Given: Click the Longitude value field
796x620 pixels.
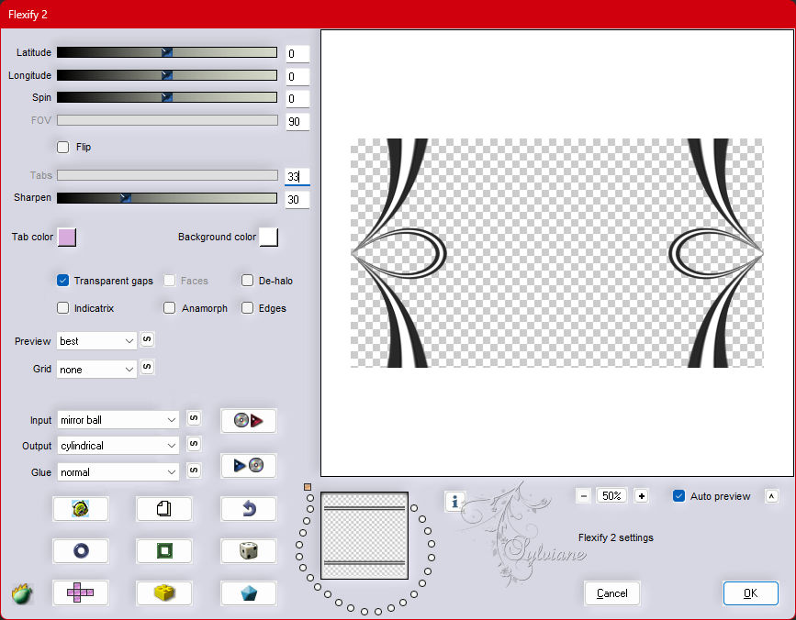Looking at the screenshot, I should click(297, 76).
